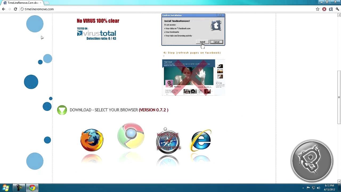Open the red stop-hand extension icon

click(x=324, y=9)
